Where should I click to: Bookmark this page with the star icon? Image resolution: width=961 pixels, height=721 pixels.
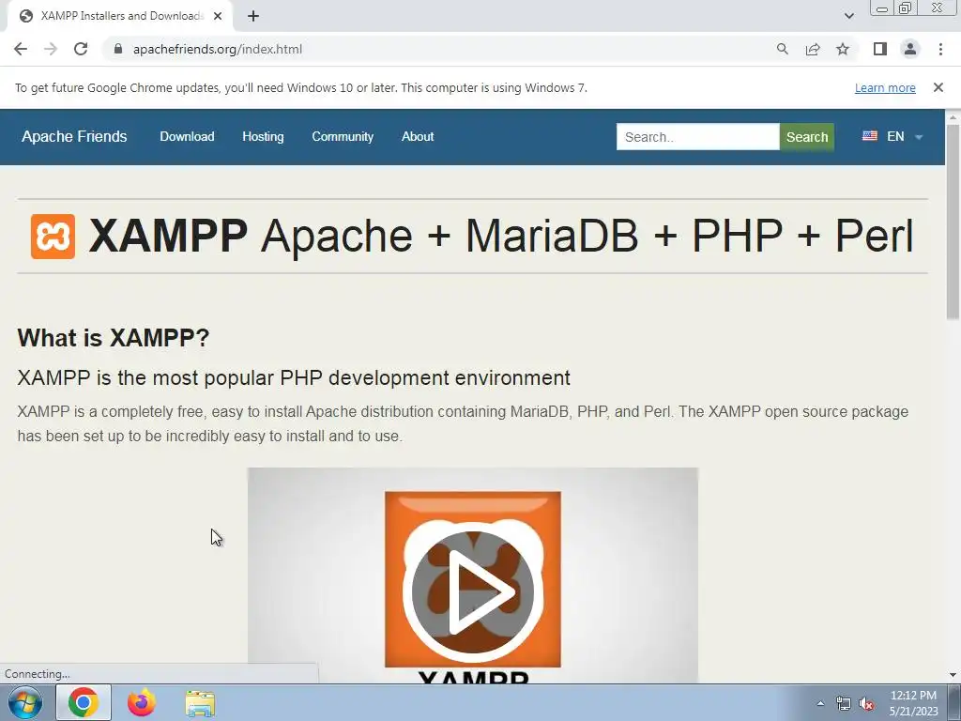[x=843, y=49]
